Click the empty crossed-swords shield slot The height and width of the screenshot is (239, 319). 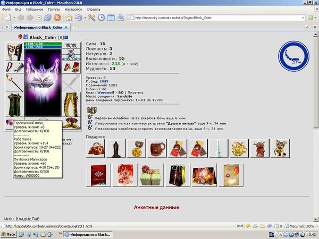click(71, 83)
